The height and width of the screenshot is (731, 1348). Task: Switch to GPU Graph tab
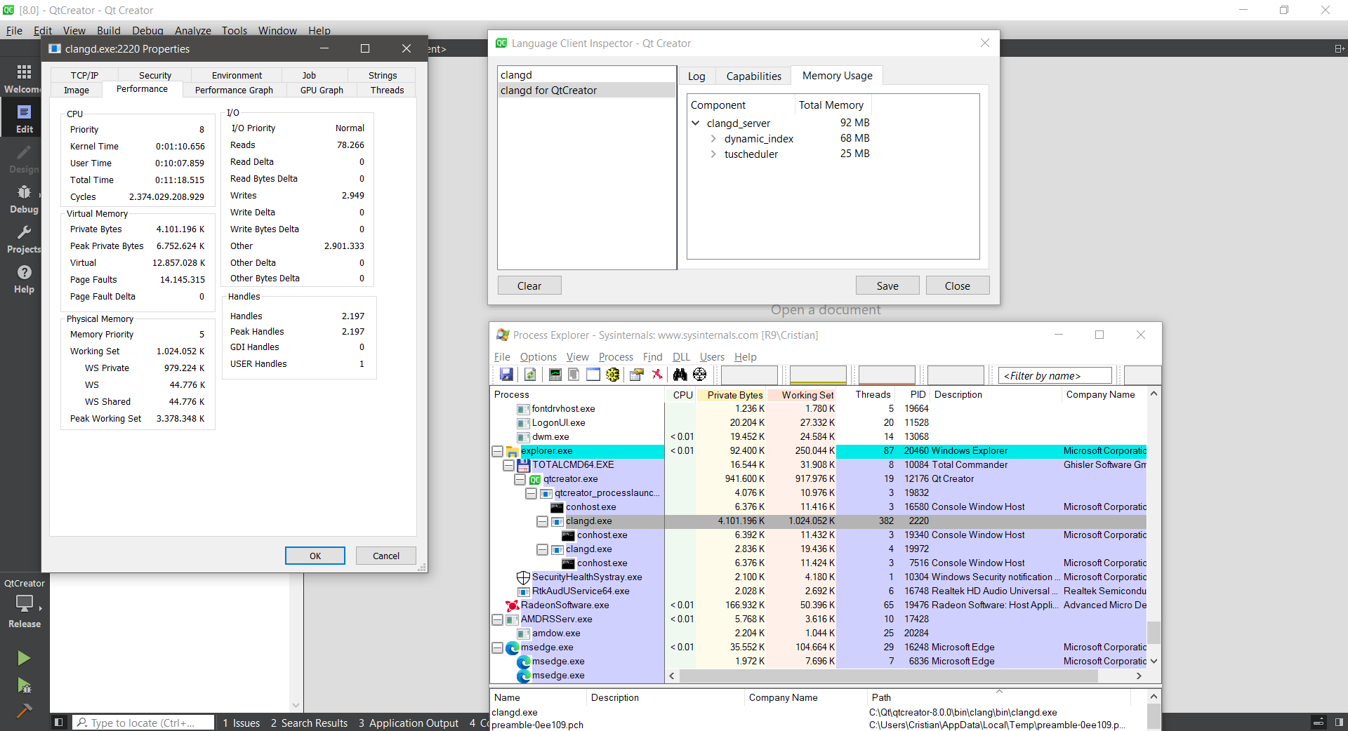click(322, 90)
